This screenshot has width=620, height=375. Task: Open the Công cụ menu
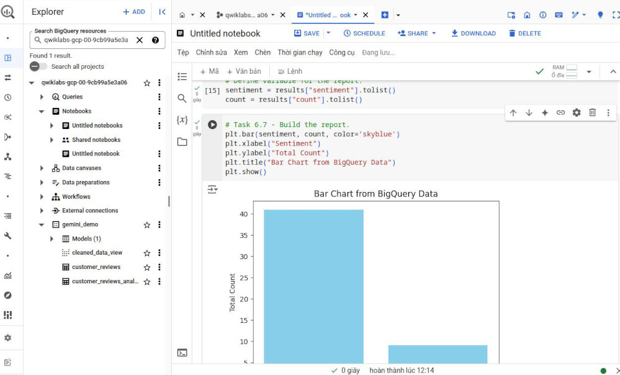pyautogui.click(x=341, y=53)
